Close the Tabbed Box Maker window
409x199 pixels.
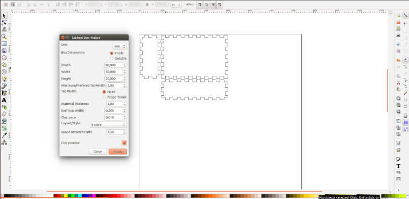point(62,38)
